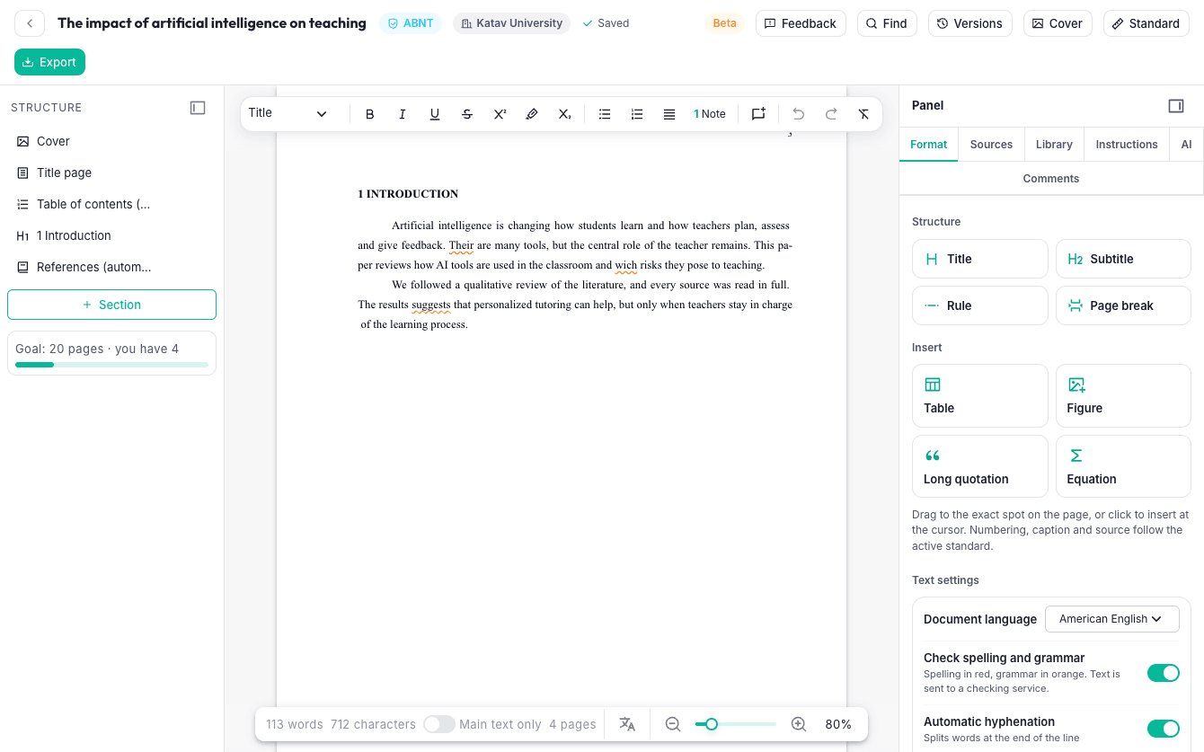Open the Versions history
The height and width of the screenshot is (752, 1204).
(970, 23)
